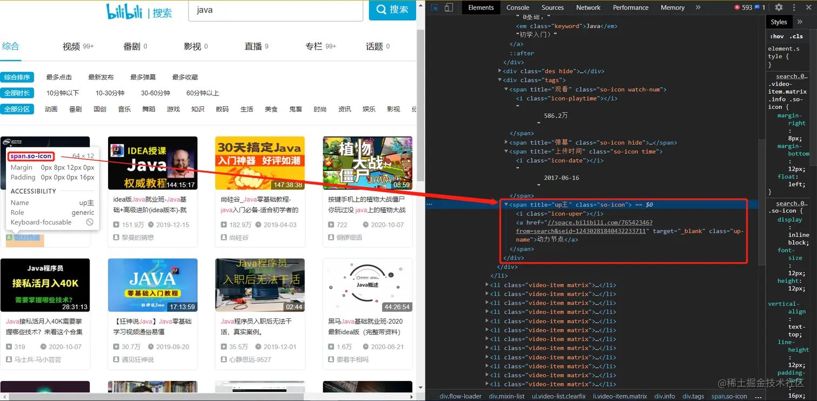
Task: Click the uploader icon beside 尚硅谷
Action: tap(224, 237)
